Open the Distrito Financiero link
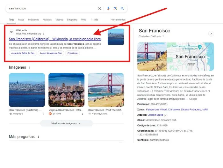Viewport: 223px width, 168px height. click(x=191, y=110)
